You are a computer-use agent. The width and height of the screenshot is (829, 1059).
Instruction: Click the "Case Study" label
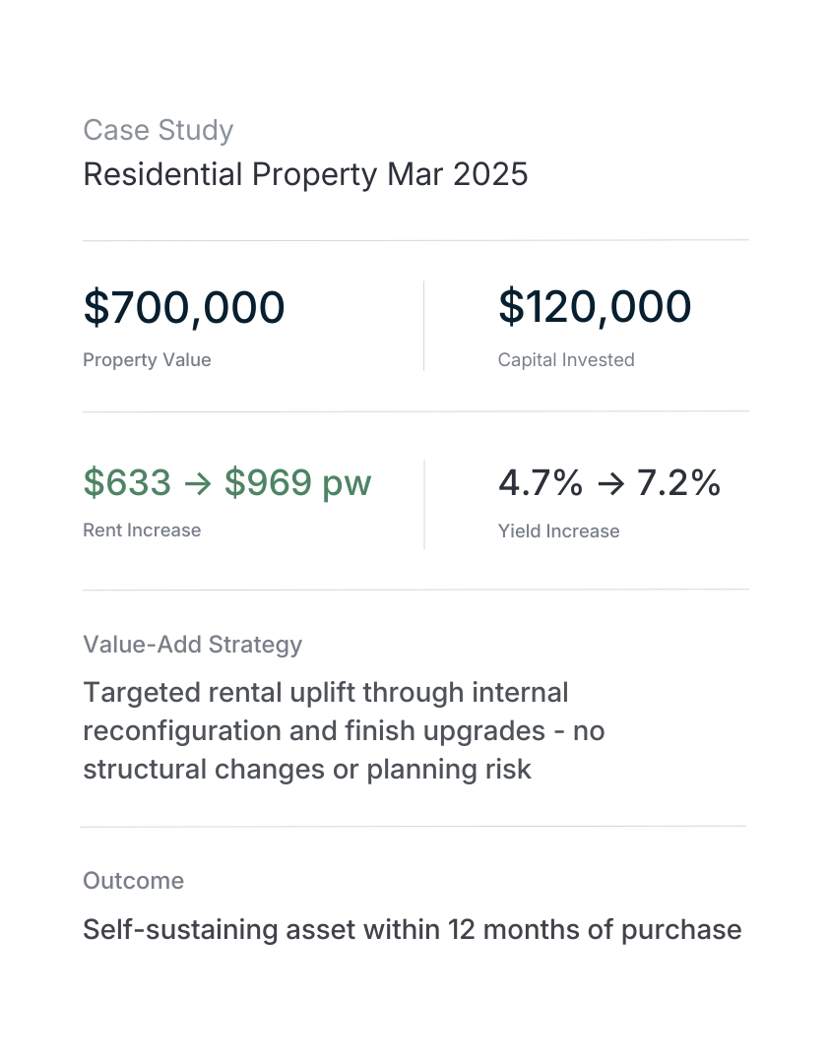158,130
